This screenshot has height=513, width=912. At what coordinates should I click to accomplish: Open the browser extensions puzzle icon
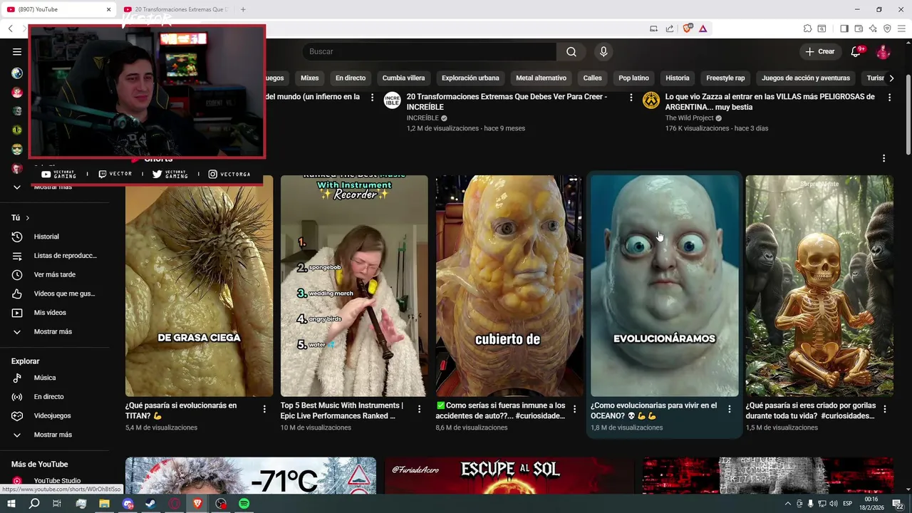tap(807, 28)
